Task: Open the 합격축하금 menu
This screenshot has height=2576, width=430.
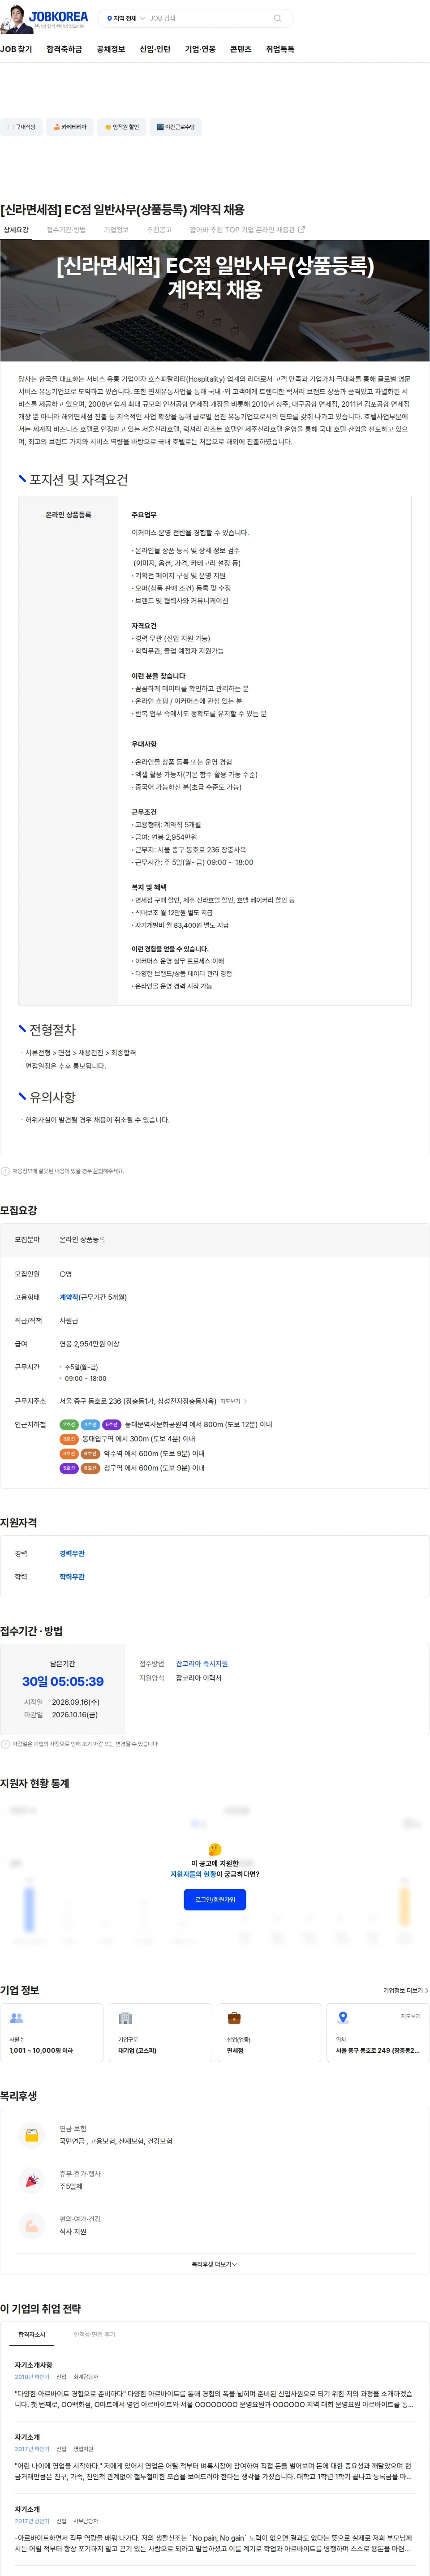Action: click(64, 49)
